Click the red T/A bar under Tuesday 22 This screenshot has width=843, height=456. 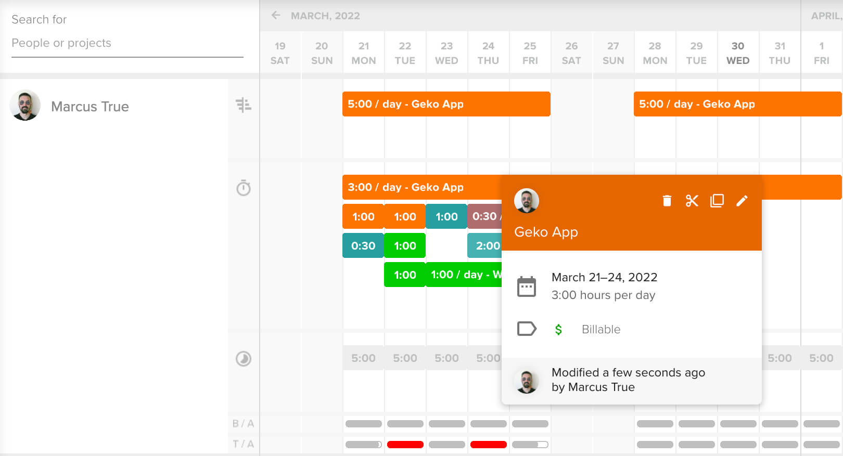pos(405,445)
